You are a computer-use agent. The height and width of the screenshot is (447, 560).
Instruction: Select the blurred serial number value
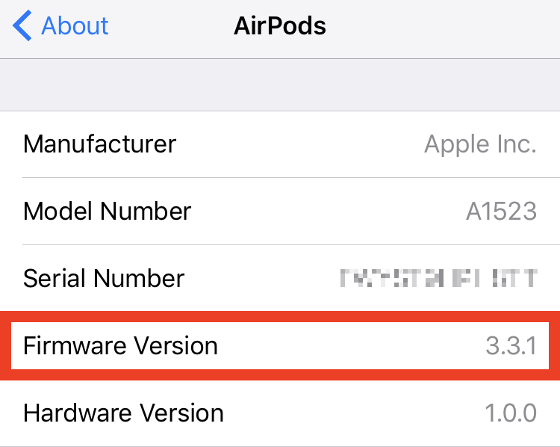pos(438,278)
